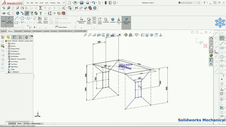The height and width of the screenshot is (127, 226).
Task: Click the Repair Sketch tool
Action: (x=89, y=20)
